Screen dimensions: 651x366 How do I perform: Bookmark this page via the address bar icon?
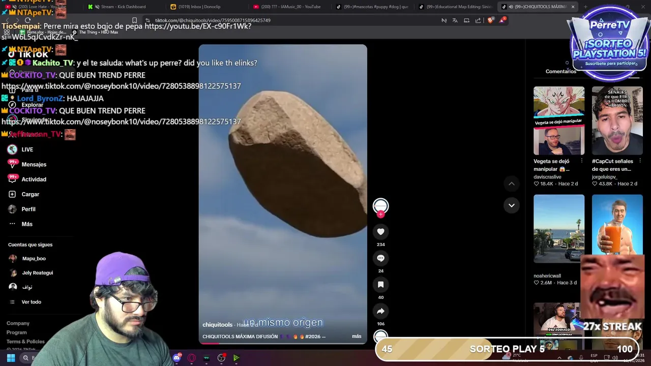tap(134, 20)
